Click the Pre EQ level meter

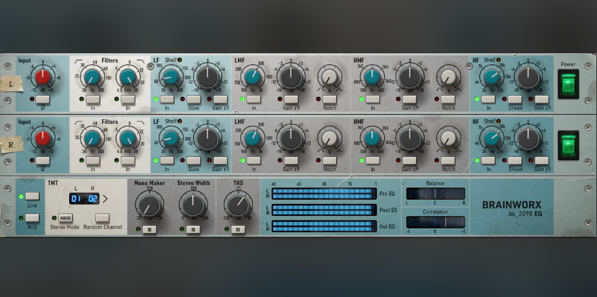tap(323, 193)
